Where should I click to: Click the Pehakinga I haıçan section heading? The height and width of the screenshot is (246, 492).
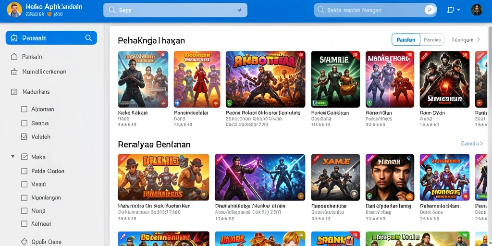coord(151,40)
